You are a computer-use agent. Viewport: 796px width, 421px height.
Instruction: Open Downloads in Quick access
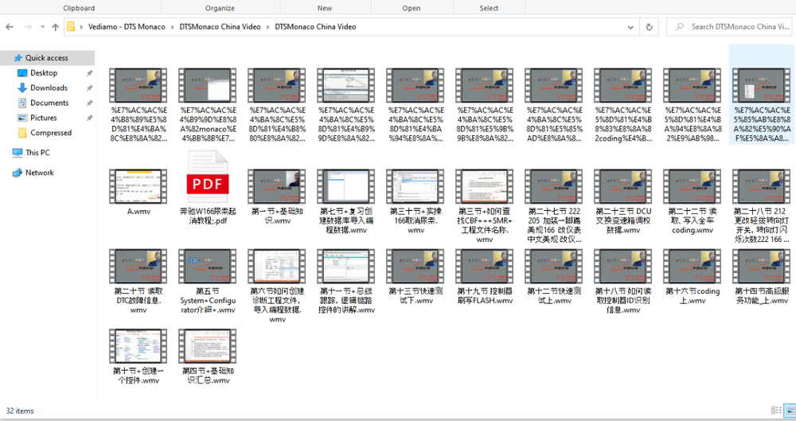[x=49, y=88]
